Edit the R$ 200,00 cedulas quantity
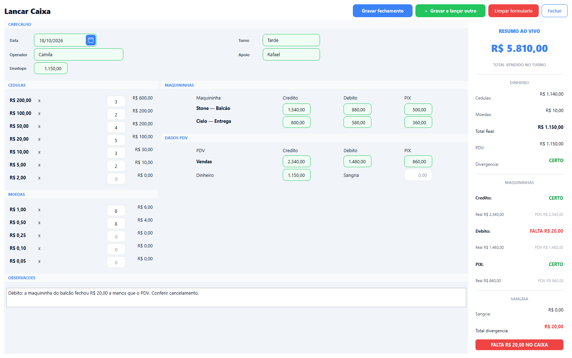 click(116, 102)
